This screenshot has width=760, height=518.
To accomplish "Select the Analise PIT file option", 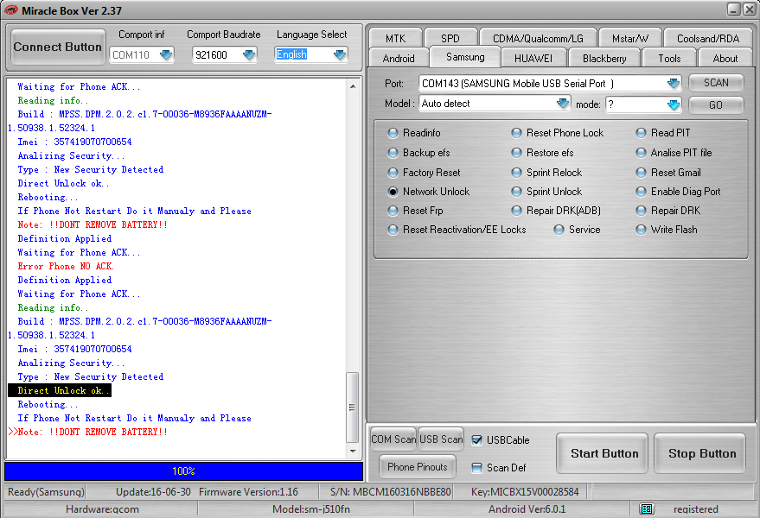I will coord(642,153).
